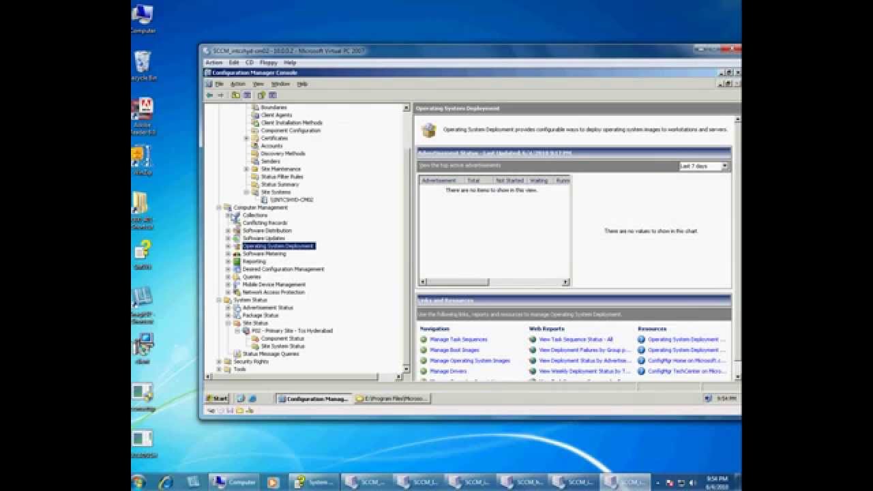Viewport: 873px width, 491px height.
Task: Select Collections in the tree
Action: [255, 215]
